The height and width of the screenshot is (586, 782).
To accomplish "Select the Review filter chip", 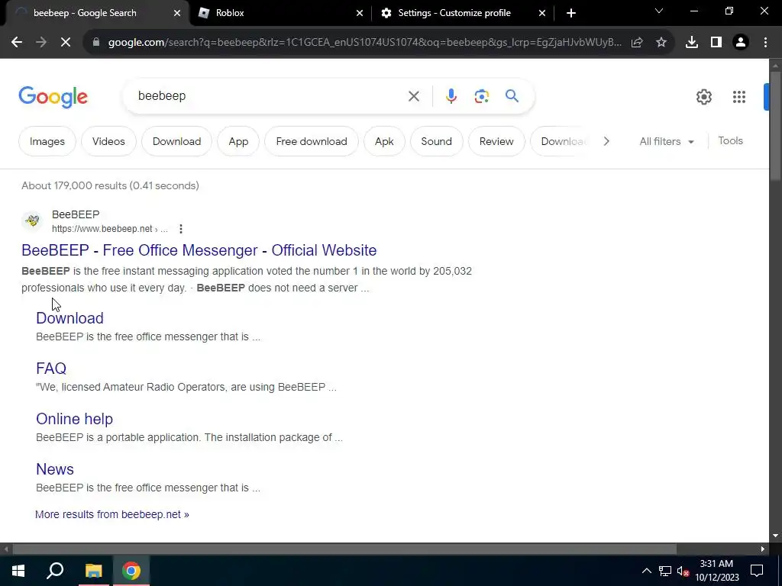I will (x=496, y=141).
